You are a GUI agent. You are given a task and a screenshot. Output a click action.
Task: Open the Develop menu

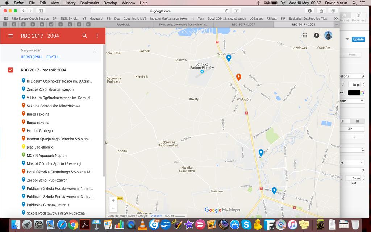(x=111, y=3)
